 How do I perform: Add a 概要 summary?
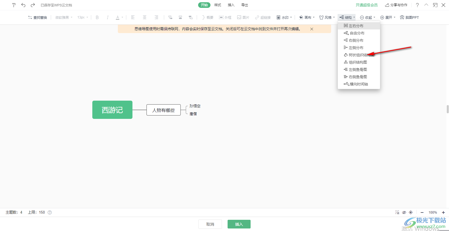click(x=207, y=17)
